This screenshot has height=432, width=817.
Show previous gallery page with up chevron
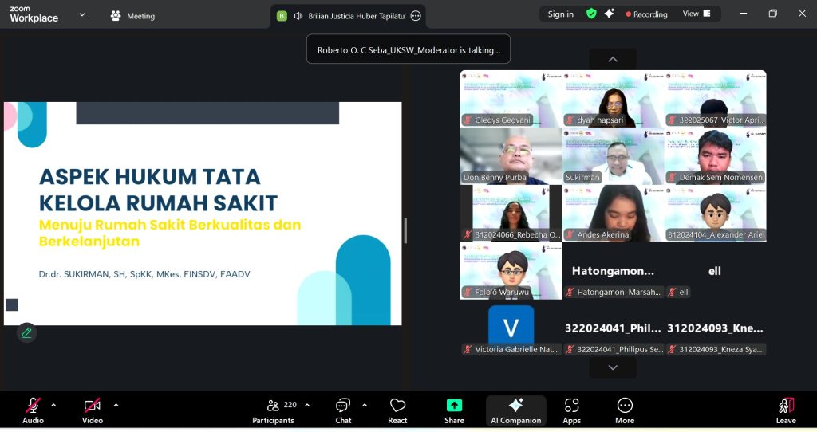click(613, 59)
